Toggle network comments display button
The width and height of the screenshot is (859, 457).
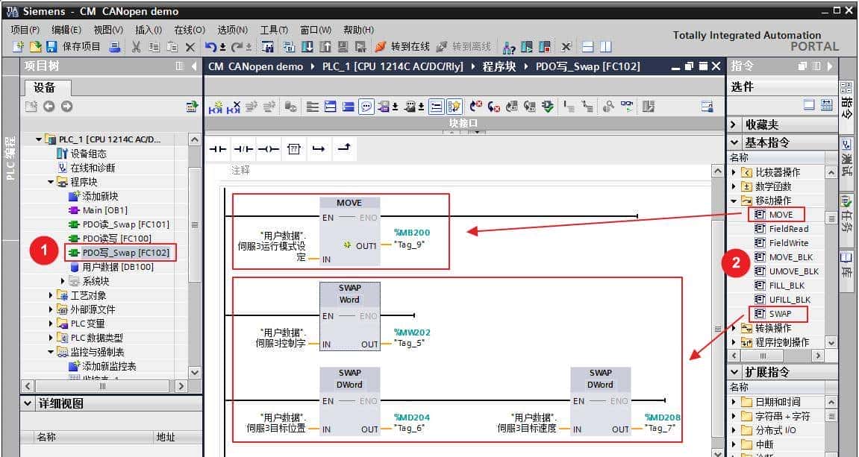tap(366, 107)
